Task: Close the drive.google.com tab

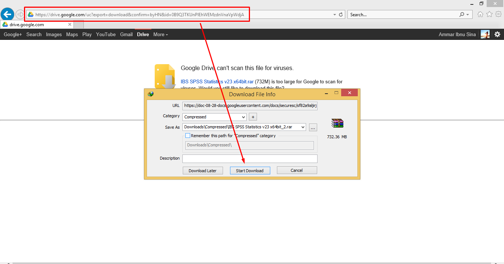Action: 70,25
